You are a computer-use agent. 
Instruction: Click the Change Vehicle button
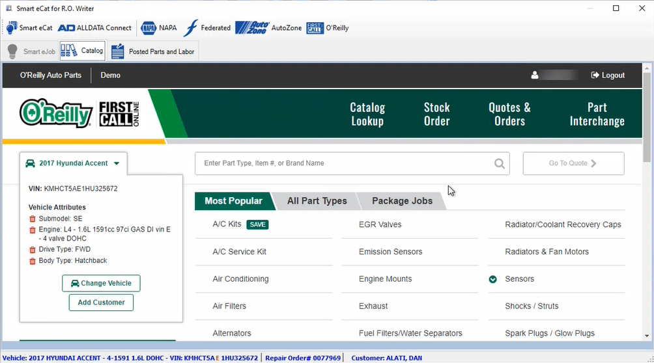(x=101, y=283)
